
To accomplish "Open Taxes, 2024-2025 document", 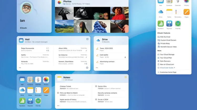I will click(x=111, y=49).
